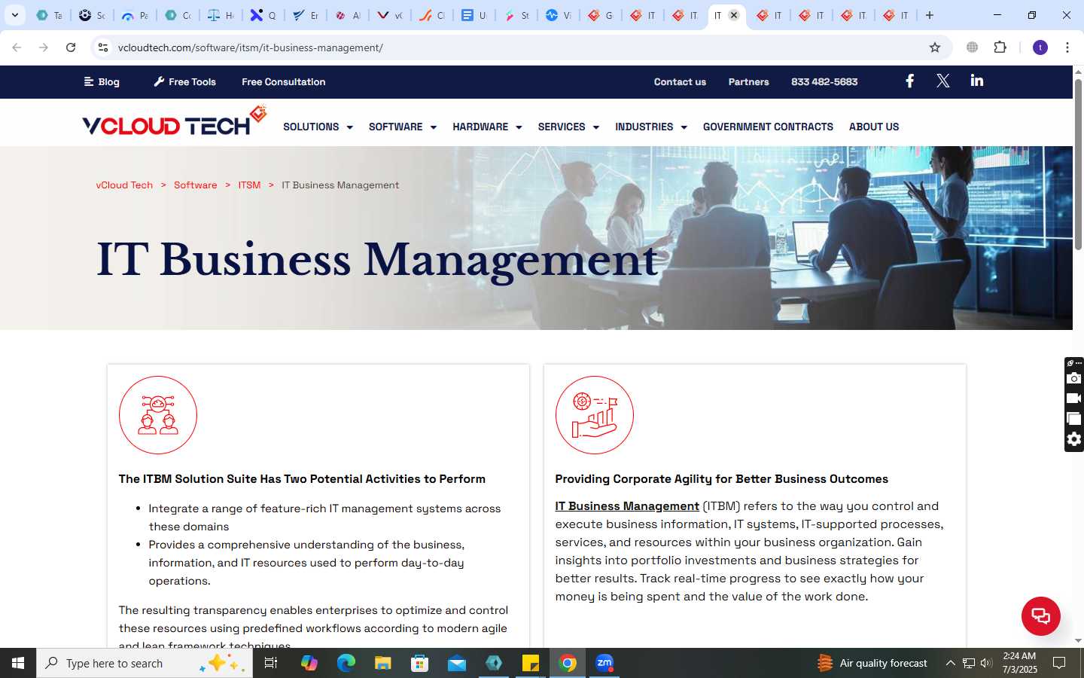Open clock and date in taskbar
The width and height of the screenshot is (1084, 678).
(x=1020, y=663)
